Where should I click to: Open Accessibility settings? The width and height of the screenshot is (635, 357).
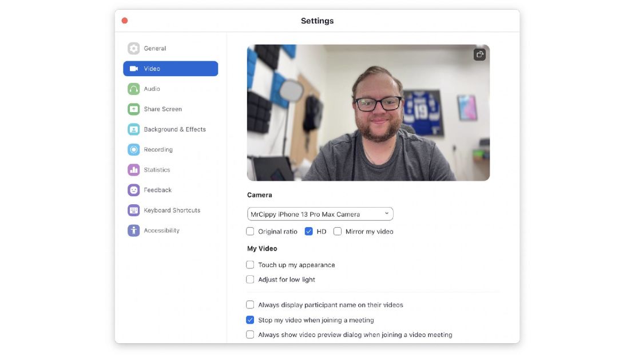[x=170, y=231]
